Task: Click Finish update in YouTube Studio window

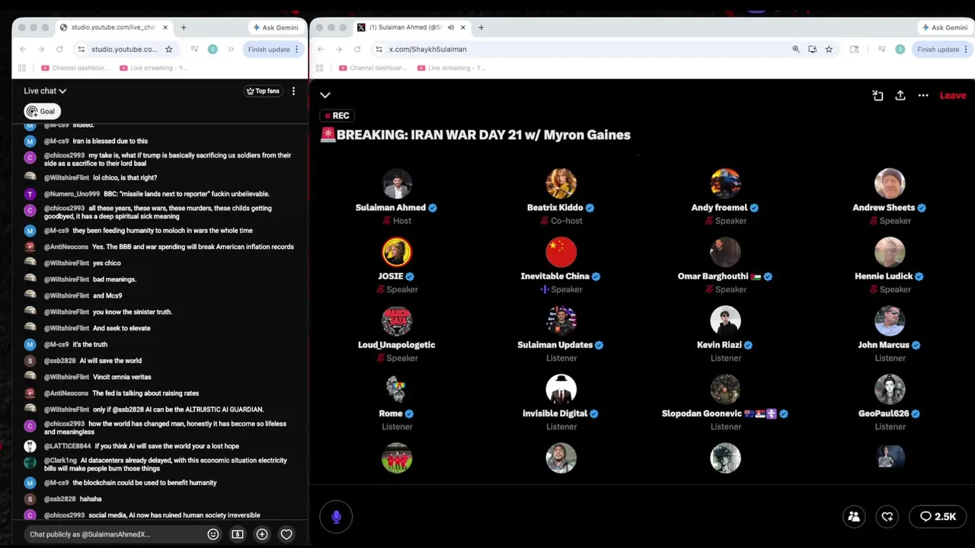Action: [268, 49]
